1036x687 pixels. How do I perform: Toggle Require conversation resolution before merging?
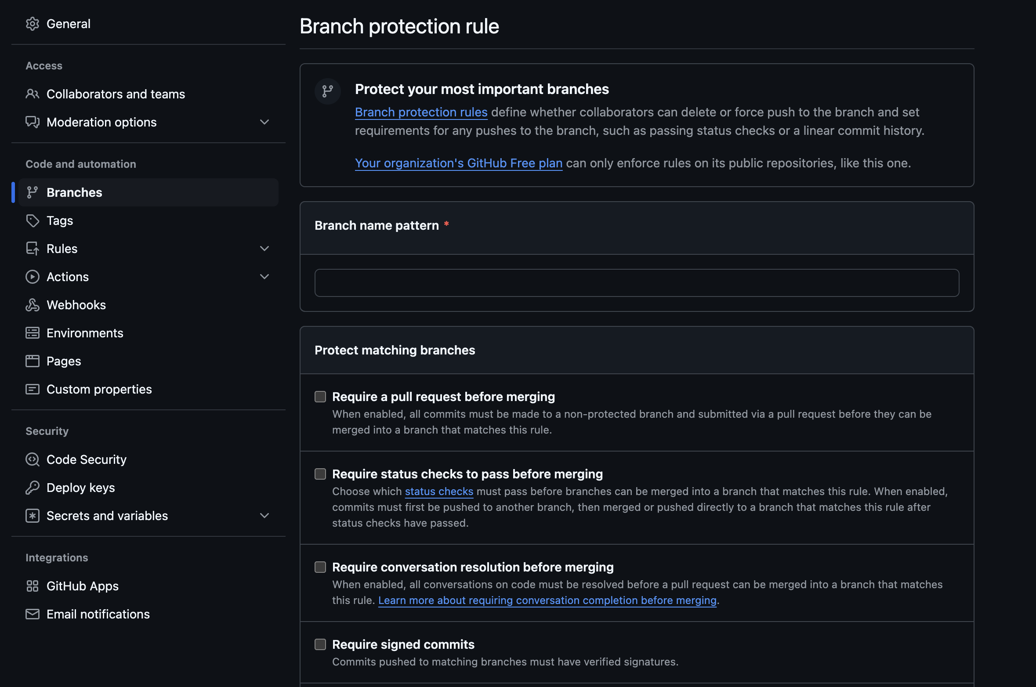tap(320, 567)
